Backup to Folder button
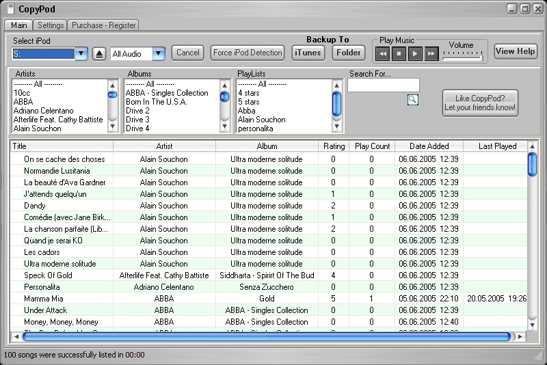The height and width of the screenshot is (365, 547). [349, 53]
